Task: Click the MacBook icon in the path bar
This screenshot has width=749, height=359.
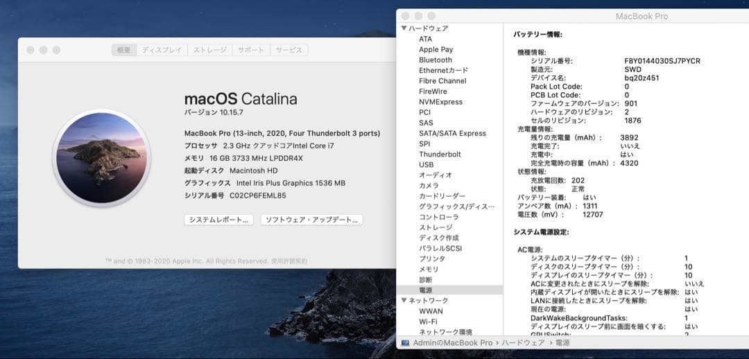Action: (406, 343)
